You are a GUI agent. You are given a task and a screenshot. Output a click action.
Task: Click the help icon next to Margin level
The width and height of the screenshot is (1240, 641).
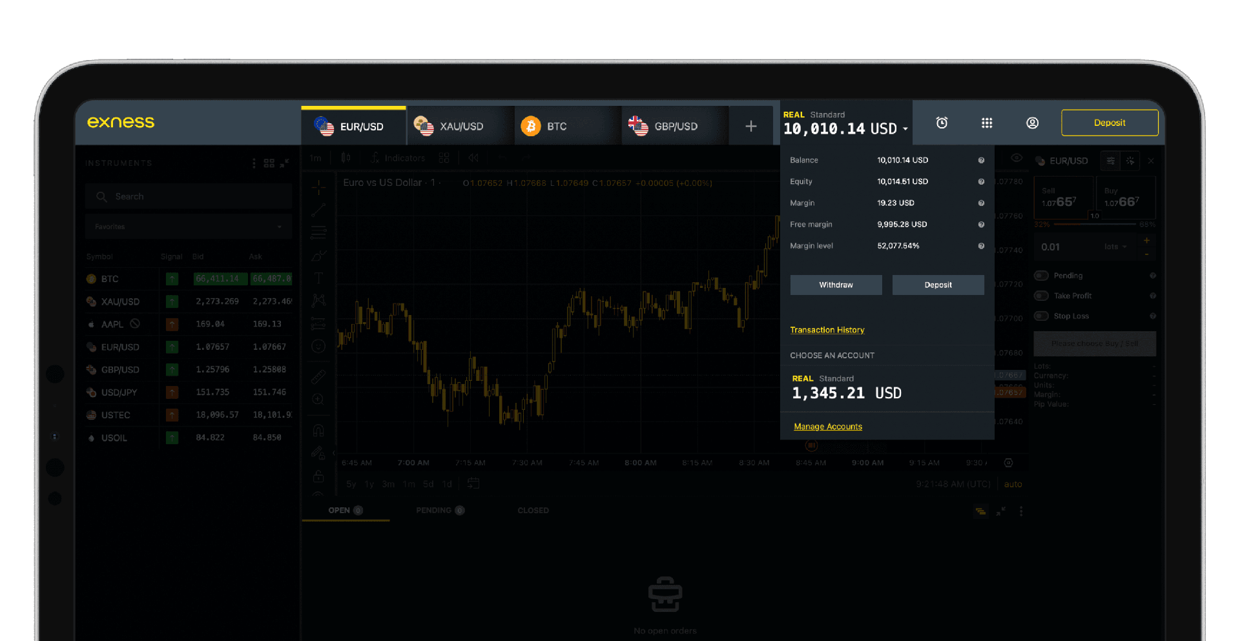click(x=981, y=246)
